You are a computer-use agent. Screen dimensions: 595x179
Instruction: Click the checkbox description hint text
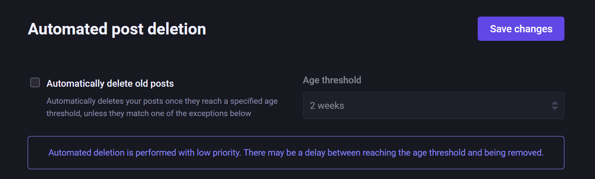161,108
